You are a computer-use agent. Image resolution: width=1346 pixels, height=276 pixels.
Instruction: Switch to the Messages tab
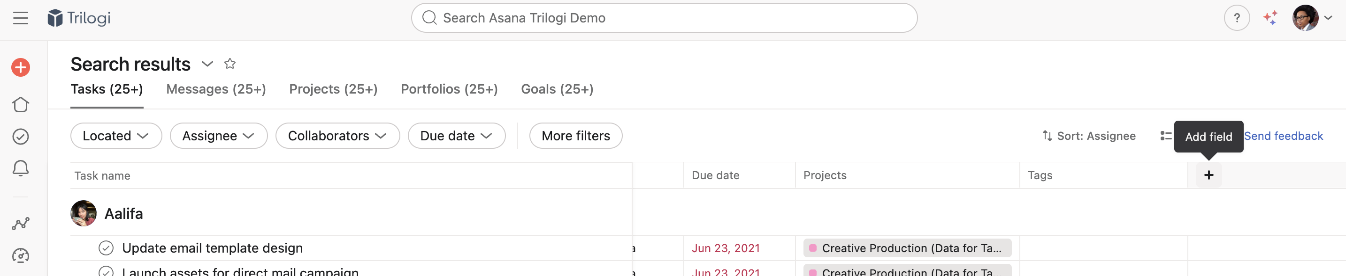[x=216, y=89]
